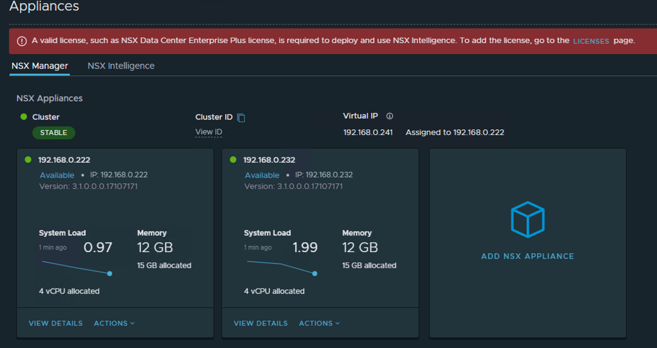Viewport: 657px width, 348px height.
Task: Follow the LICENSES link in the banner
Action: (591, 41)
